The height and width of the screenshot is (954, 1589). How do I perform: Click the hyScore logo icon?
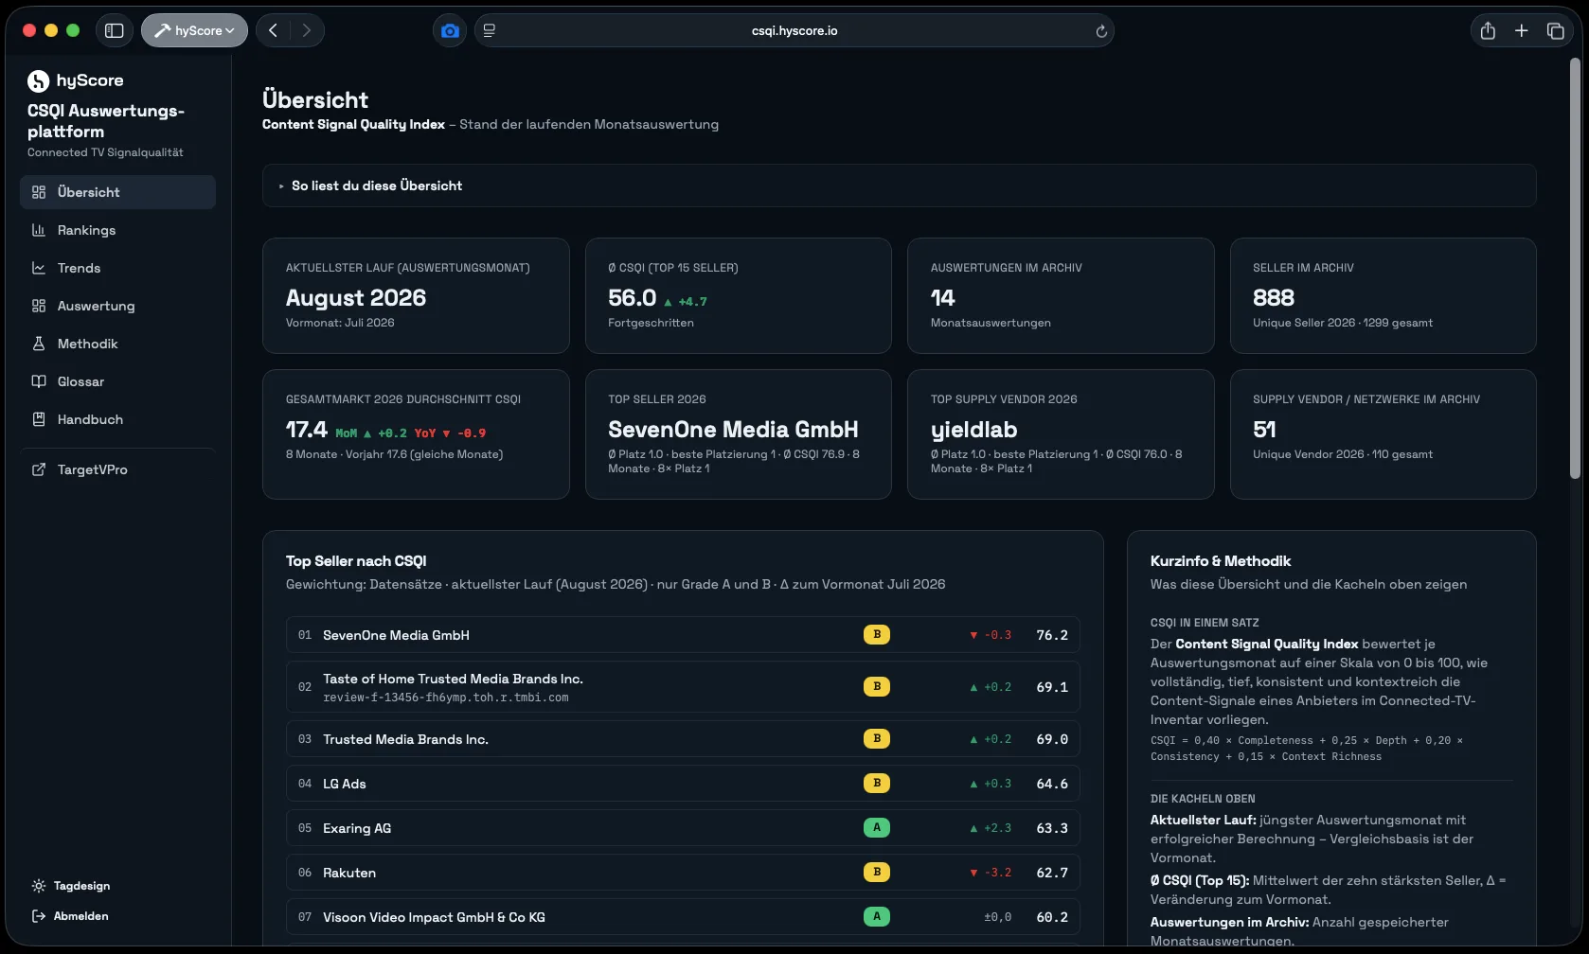(x=38, y=81)
